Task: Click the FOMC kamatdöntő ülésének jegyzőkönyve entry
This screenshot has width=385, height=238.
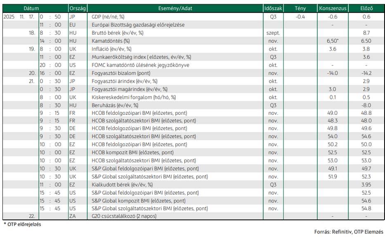Action: point(140,65)
